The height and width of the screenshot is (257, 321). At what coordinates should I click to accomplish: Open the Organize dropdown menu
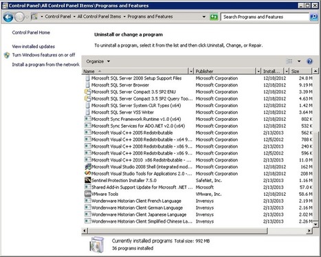click(98, 61)
